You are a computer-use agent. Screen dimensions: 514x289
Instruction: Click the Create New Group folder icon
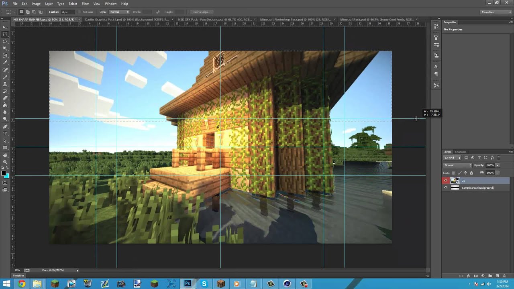pyautogui.click(x=490, y=276)
